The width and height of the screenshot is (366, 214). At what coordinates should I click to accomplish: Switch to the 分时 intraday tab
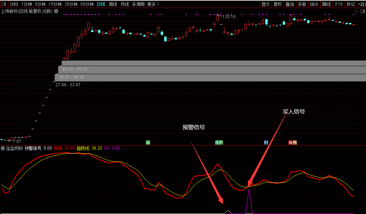[14, 4]
